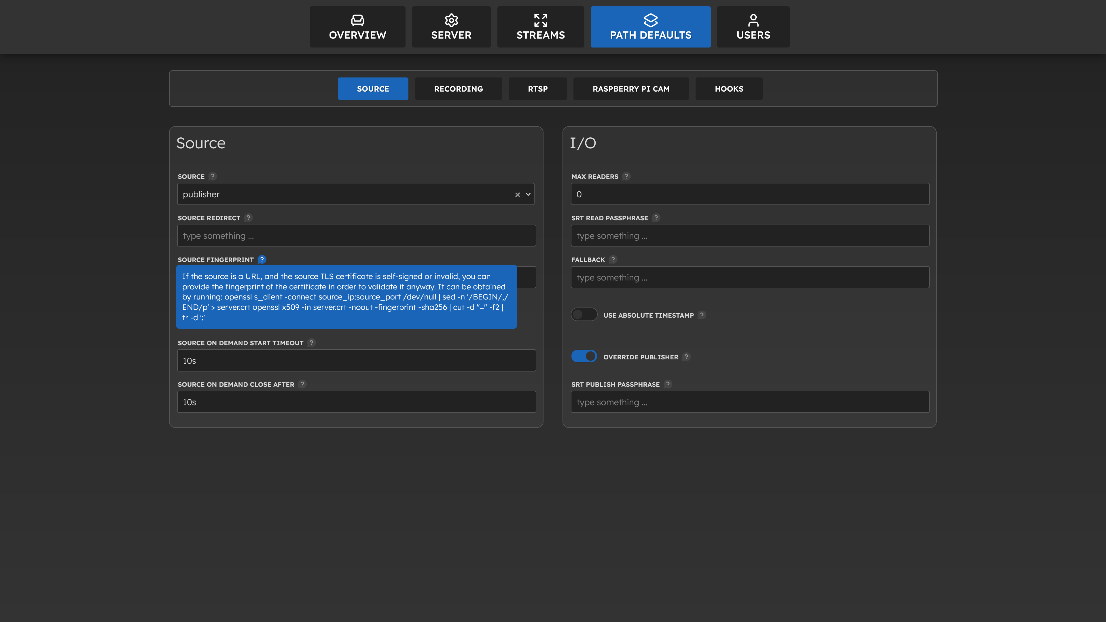Open help for Source On Demand Start Timeout
Screen dimensions: 1106x622
click(x=312, y=343)
